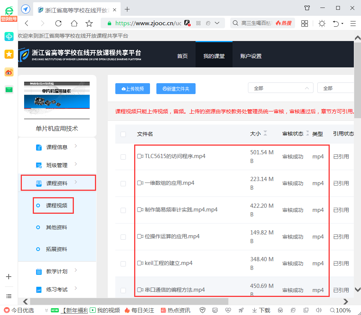Click the blue navigation arrow icon left of the tab

coord(26,9)
